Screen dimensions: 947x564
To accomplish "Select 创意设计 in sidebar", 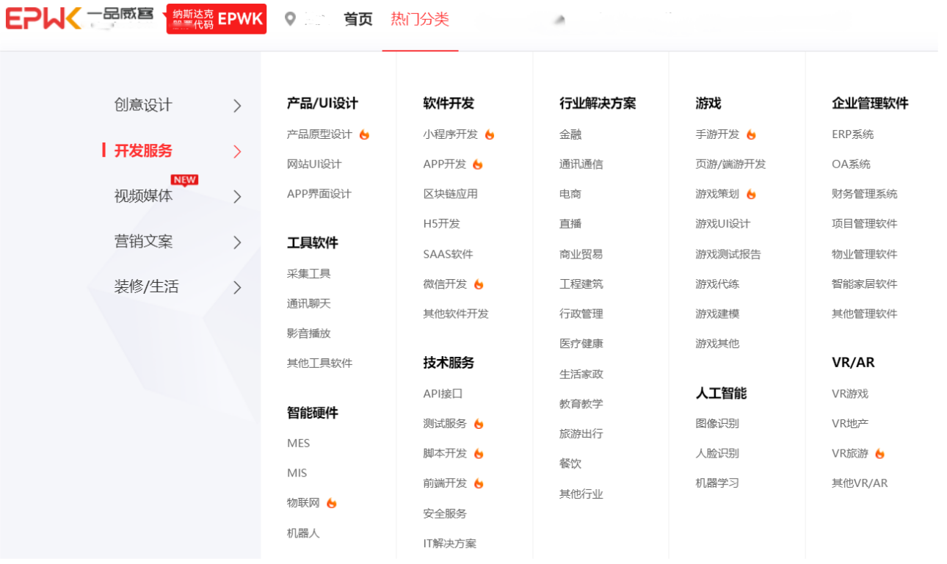I will coord(143,105).
